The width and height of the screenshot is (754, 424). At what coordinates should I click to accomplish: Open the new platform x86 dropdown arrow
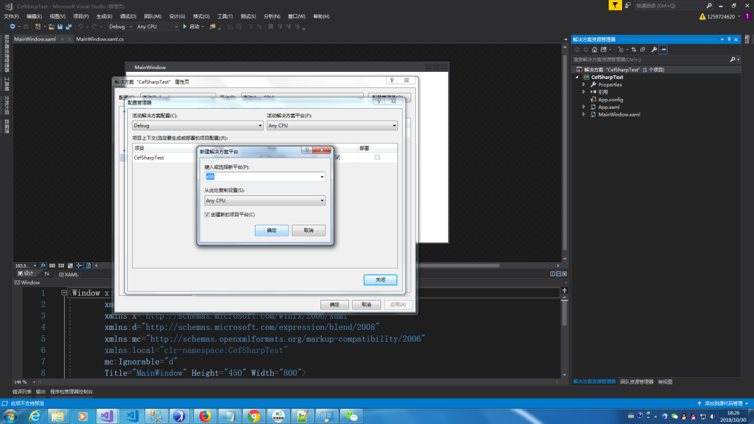pyautogui.click(x=322, y=177)
